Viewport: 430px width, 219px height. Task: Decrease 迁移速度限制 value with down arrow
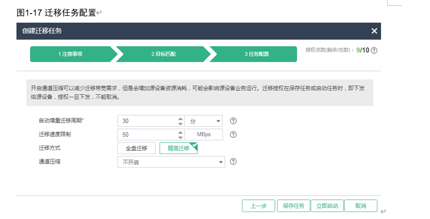coord(180,137)
